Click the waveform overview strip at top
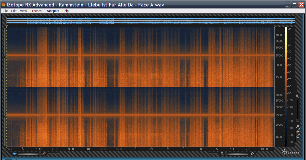This screenshot has width=306, height=160. pyautogui.click(x=150, y=20)
